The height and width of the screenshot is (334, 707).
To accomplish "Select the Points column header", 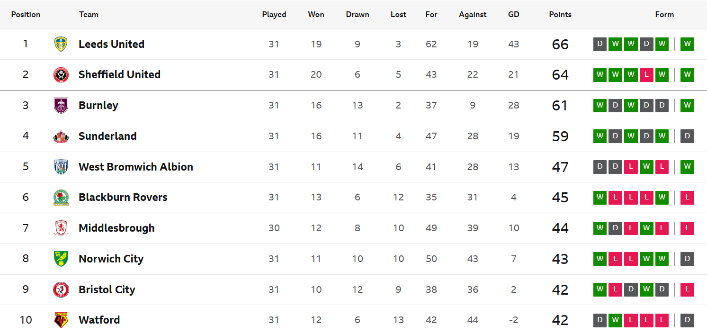I will 560,14.
